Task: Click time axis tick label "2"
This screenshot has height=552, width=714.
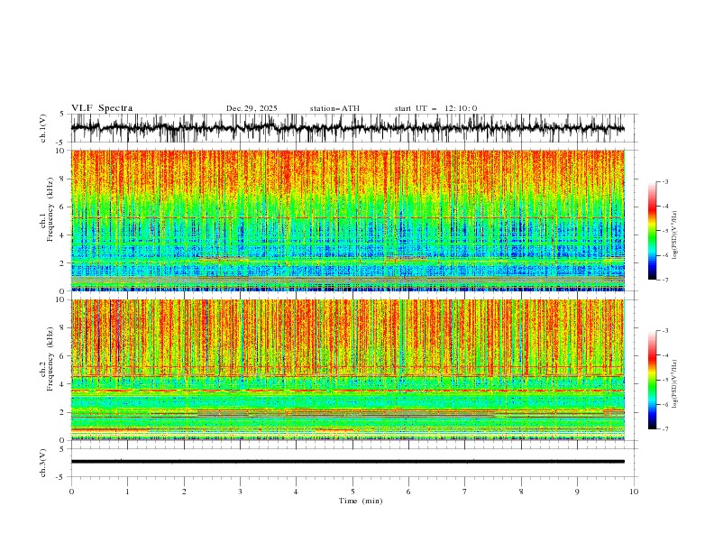Action: [184, 492]
